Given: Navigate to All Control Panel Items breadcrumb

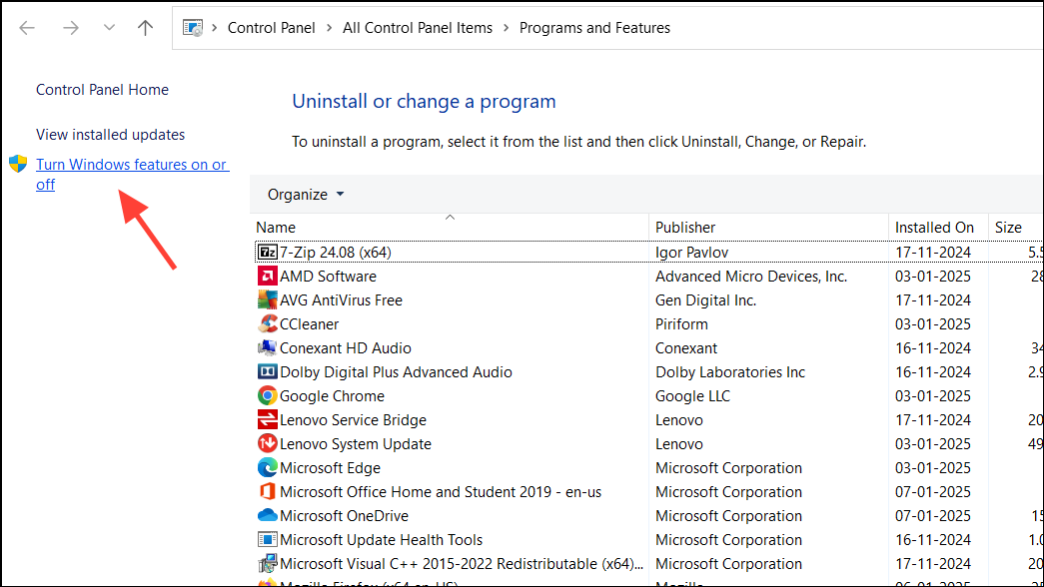Looking at the screenshot, I should coord(418,27).
